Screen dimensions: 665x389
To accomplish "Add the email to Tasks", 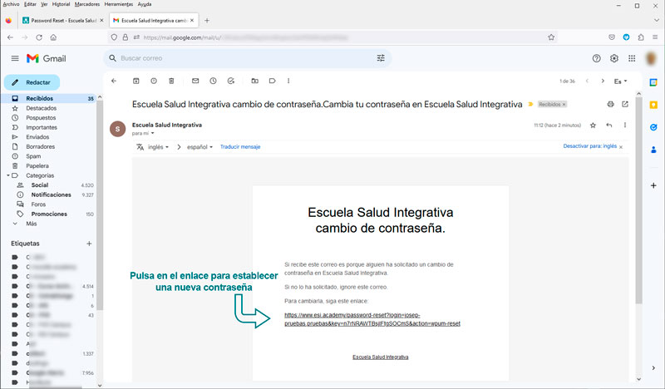I will [x=231, y=81].
